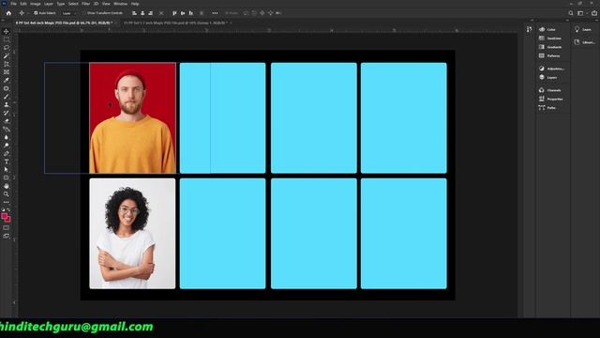Click the Home icon in options bar
The width and height of the screenshot is (600, 338).
[8, 13]
